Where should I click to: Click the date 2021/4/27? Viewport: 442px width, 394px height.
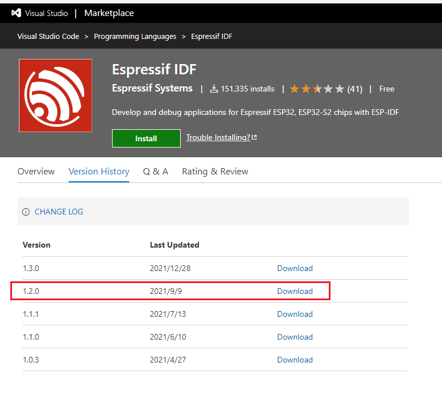[168, 360]
